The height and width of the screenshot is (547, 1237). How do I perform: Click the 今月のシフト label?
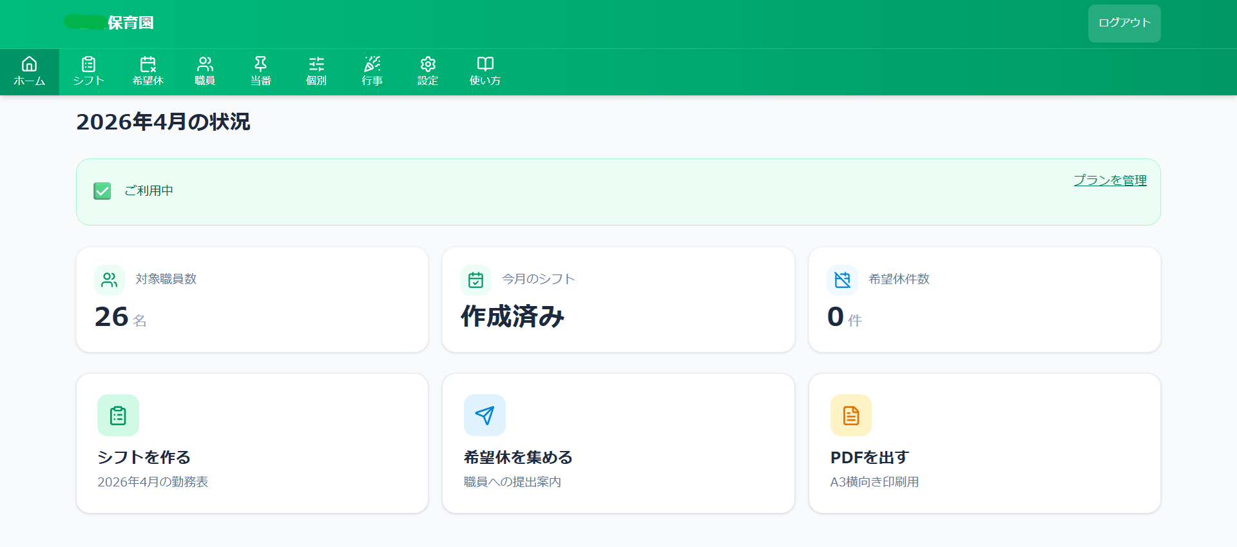click(x=539, y=279)
